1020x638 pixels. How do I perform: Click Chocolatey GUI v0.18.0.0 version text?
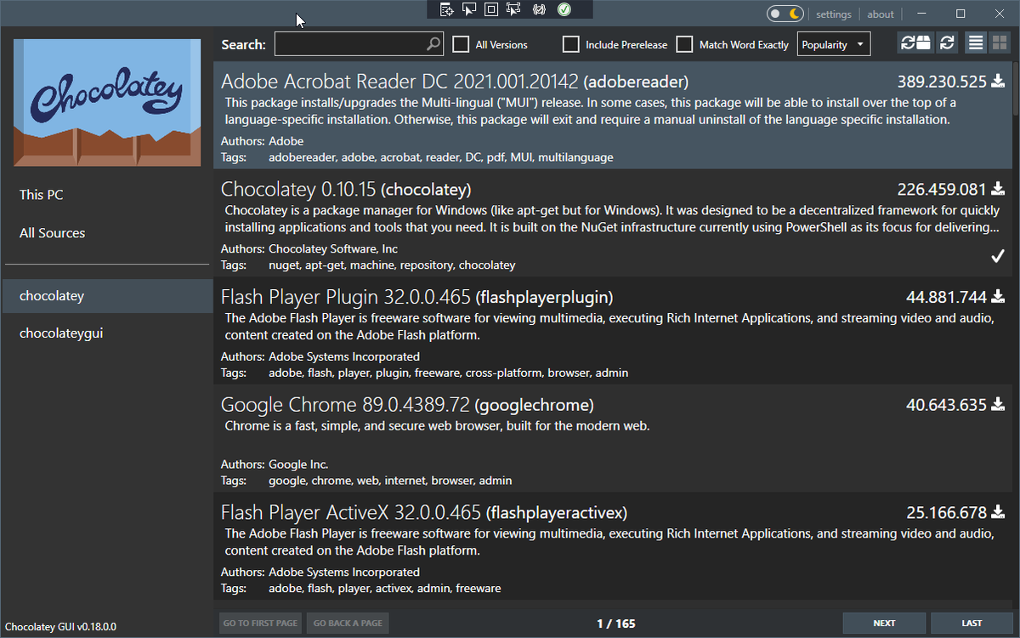[60, 627]
